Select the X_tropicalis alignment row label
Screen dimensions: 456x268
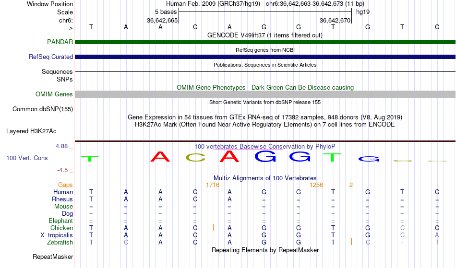[x=57, y=235]
